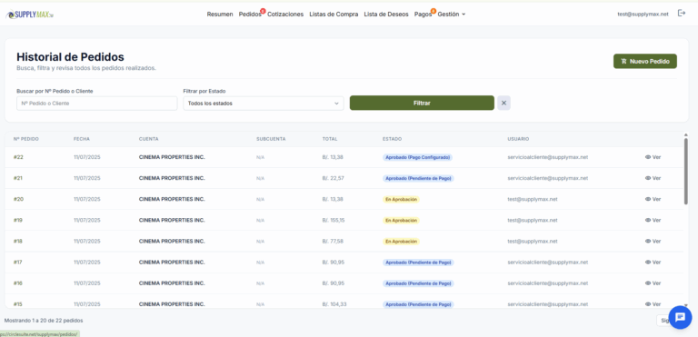This screenshot has width=698, height=337.
Task: Click the eye icon for order #22
Action: tap(648, 157)
